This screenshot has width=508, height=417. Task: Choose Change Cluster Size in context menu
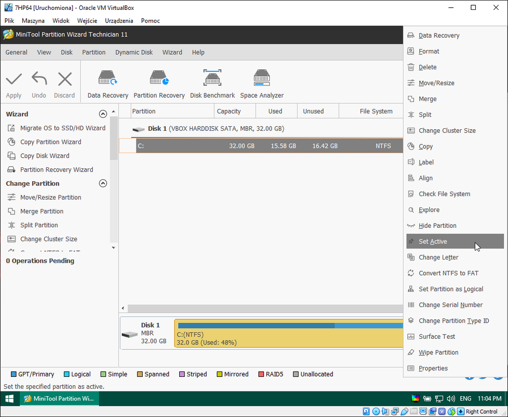pos(455,131)
